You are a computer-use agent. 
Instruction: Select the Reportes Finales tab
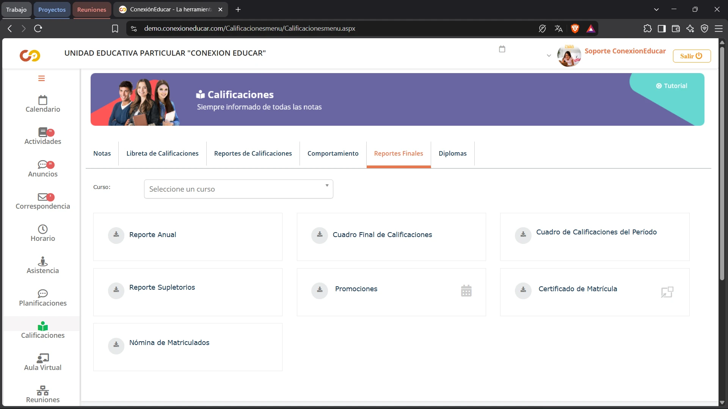point(399,153)
